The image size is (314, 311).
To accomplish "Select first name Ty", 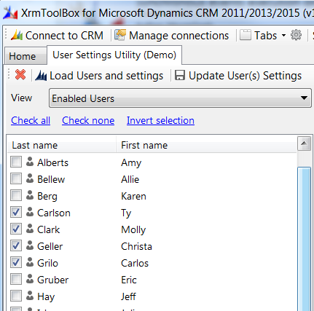I will pyautogui.click(x=126, y=213).
